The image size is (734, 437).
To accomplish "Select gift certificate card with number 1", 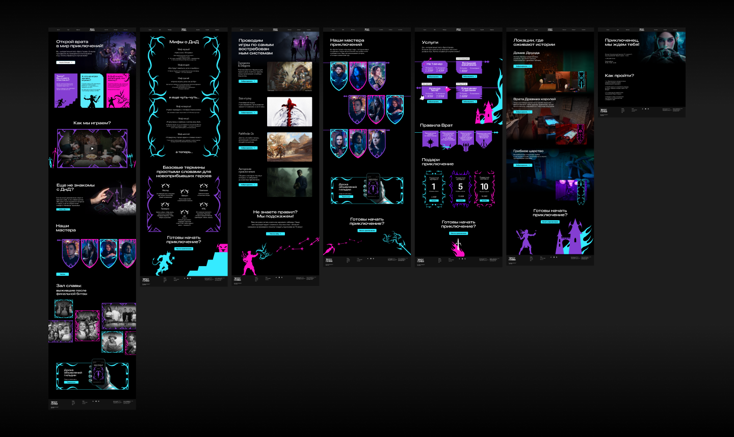I will point(434,189).
